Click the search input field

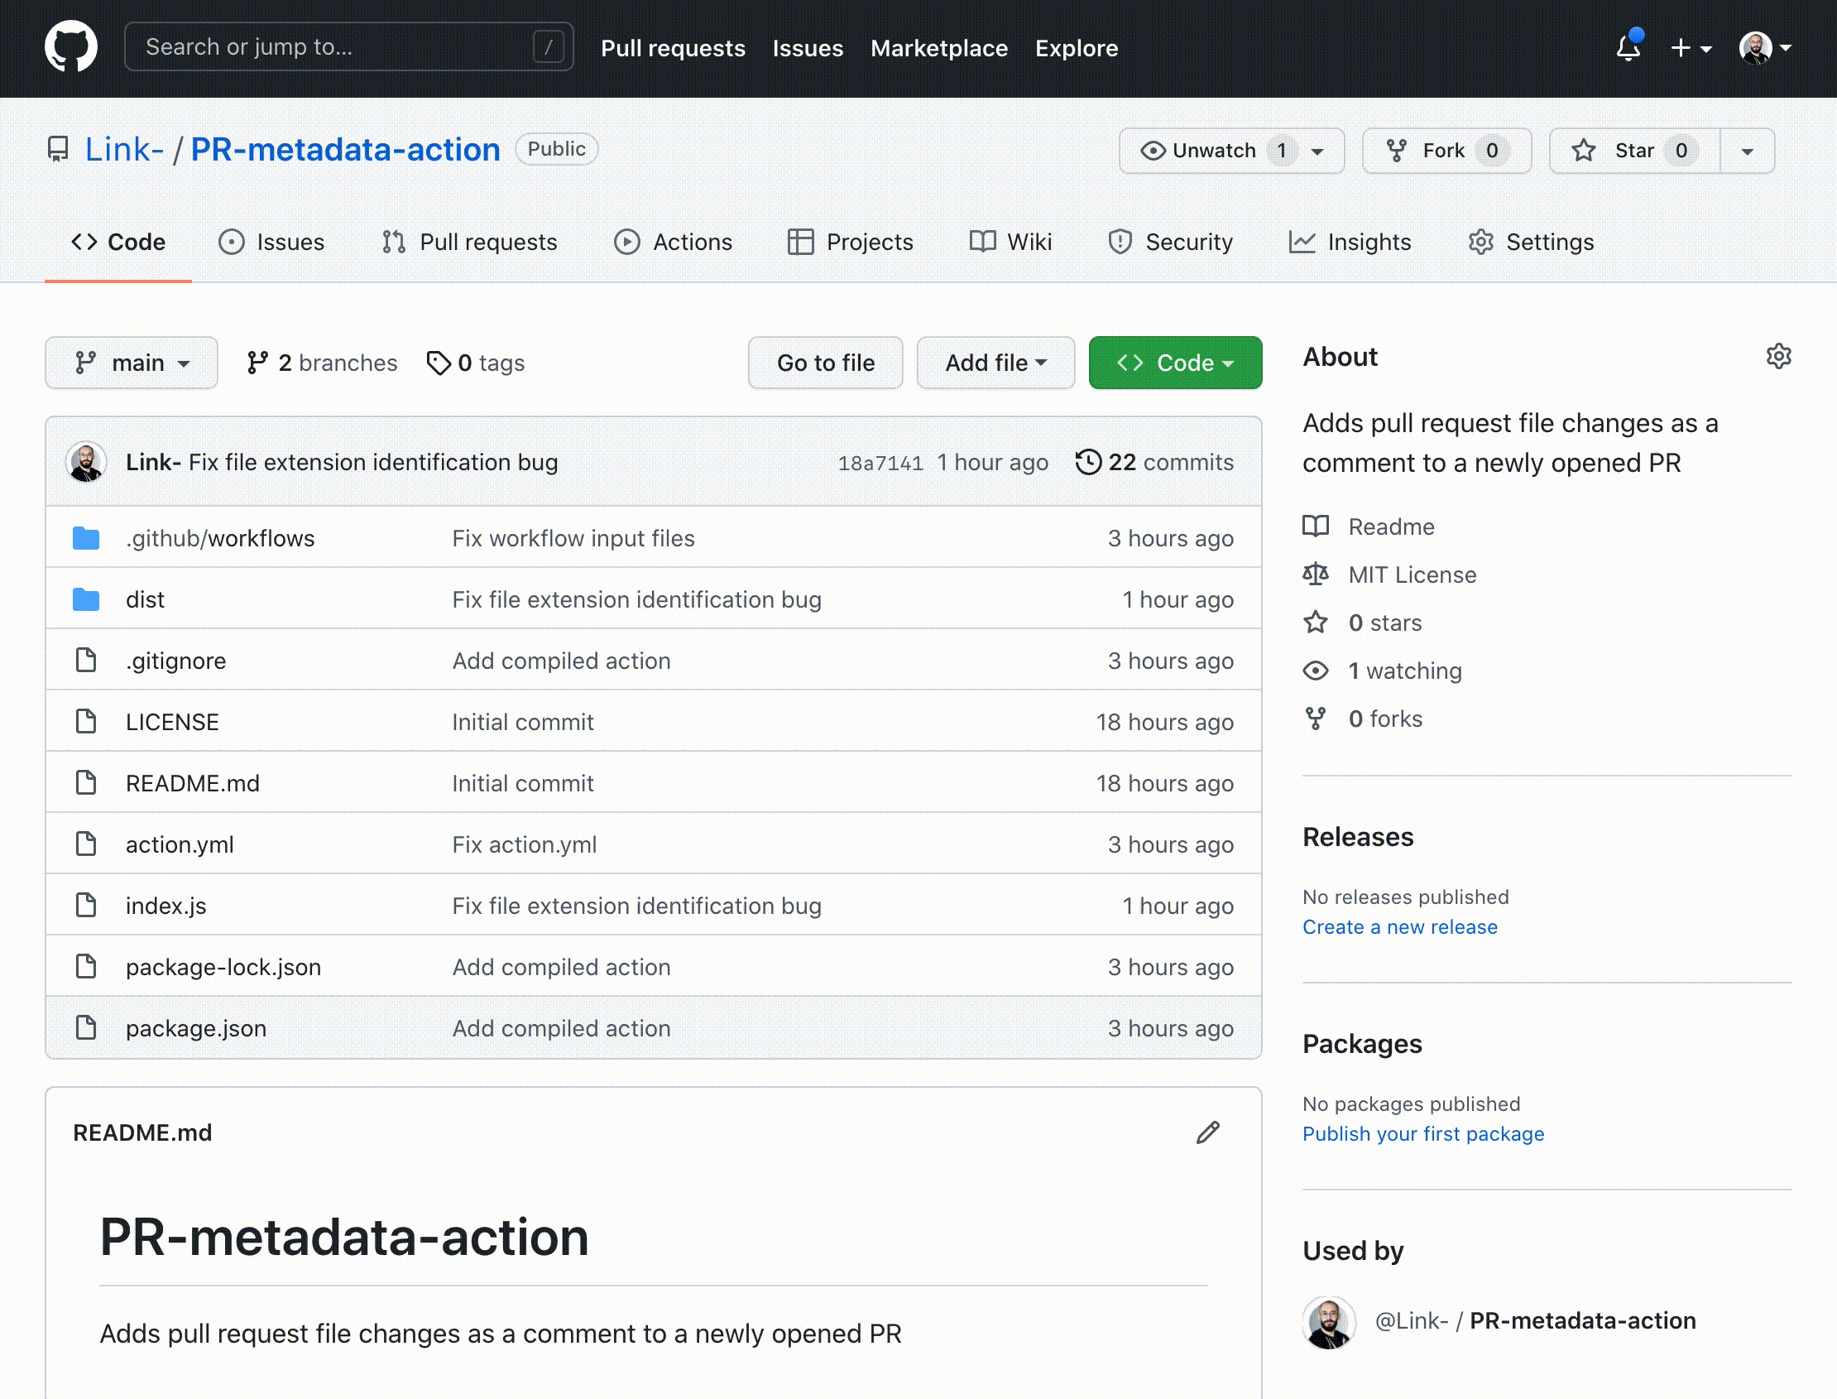coord(333,46)
